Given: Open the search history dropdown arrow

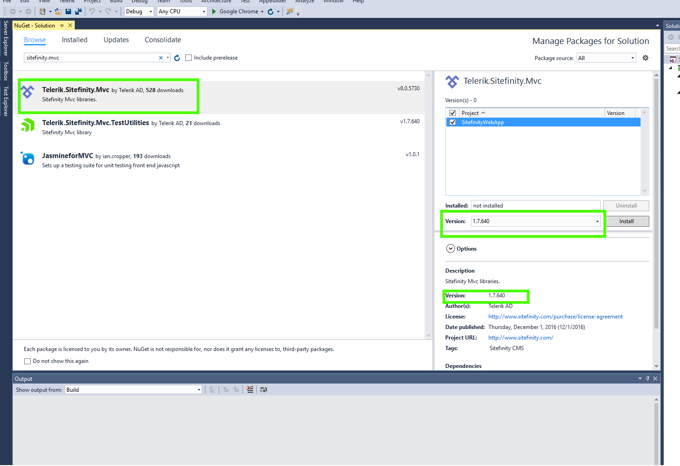Looking at the screenshot, I should coord(168,58).
